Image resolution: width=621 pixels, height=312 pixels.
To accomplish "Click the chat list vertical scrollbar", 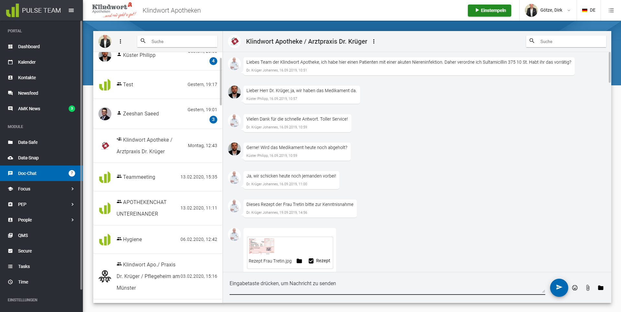I will [221, 81].
